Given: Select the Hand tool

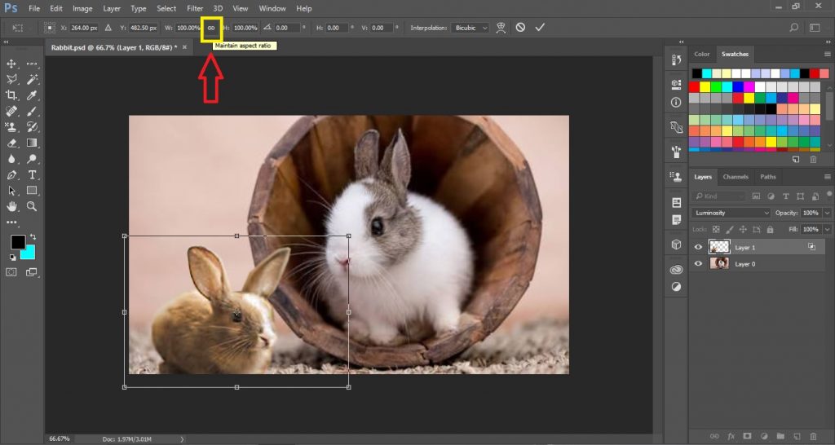Looking at the screenshot, I should tap(11, 206).
